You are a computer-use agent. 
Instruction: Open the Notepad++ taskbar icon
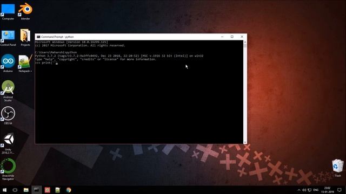tap(58, 190)
